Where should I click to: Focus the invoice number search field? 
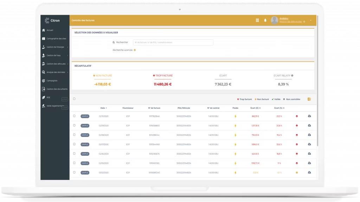173,42
